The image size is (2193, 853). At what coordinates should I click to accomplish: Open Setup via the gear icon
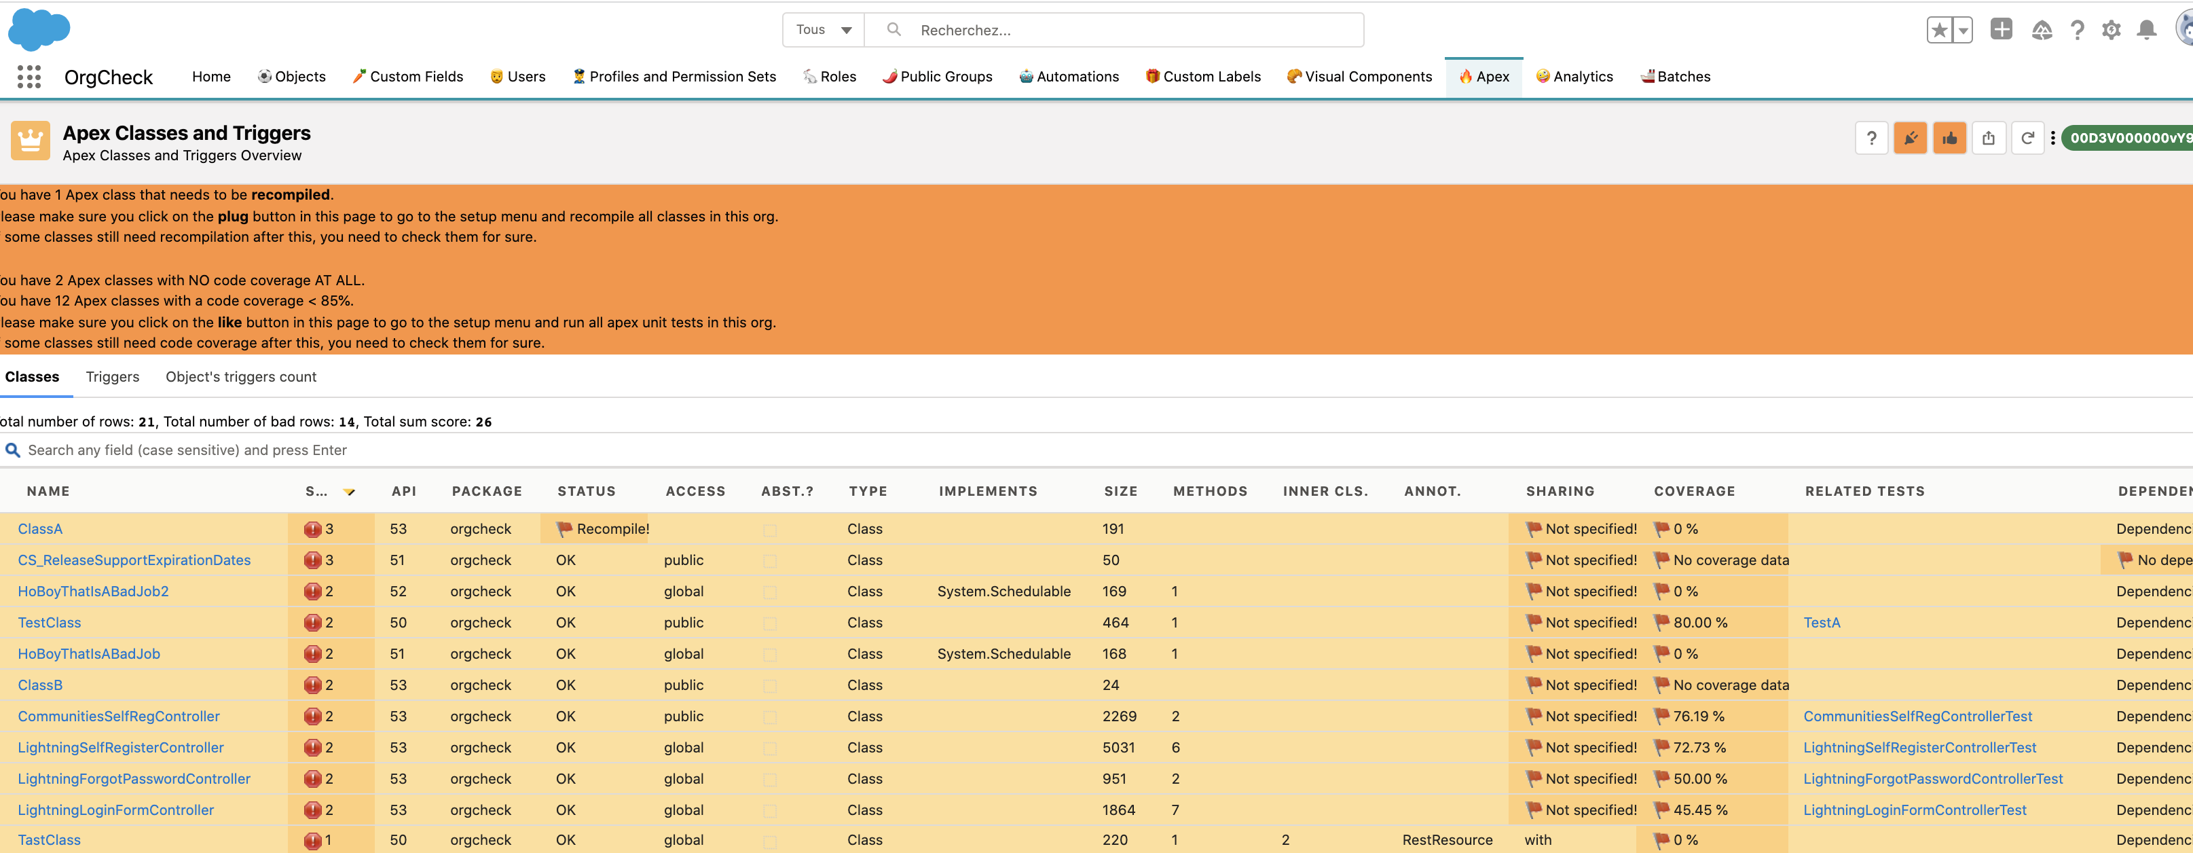[2112, 29]
